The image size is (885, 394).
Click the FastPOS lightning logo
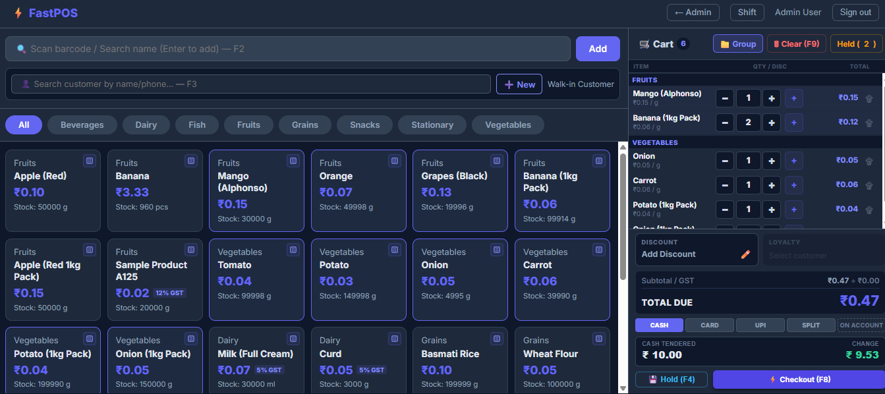coord(18,13)
